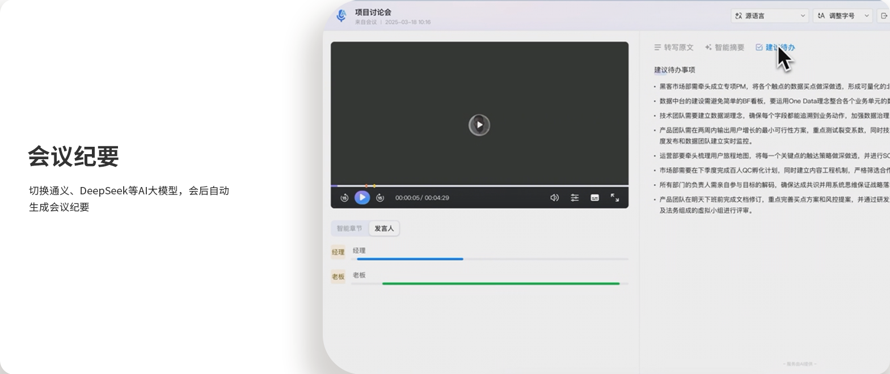Switch to 智能章节 segment
This screenshot has width=890, height=374.
(x=349, y=228)
